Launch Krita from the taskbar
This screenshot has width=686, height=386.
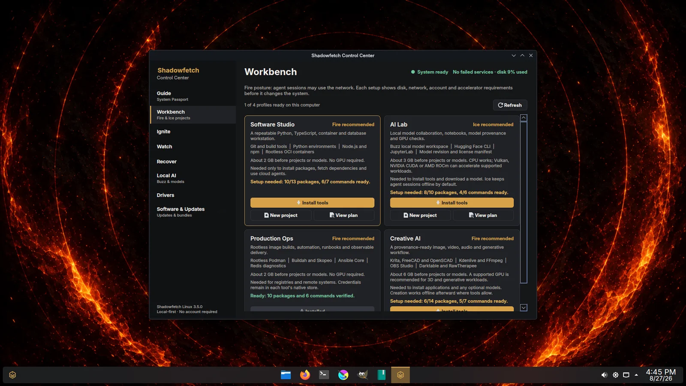(343, 375)
